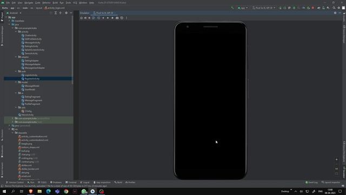The image size is (346, 195).
Task: Open the Problems tool window
Action: [56, 183]
